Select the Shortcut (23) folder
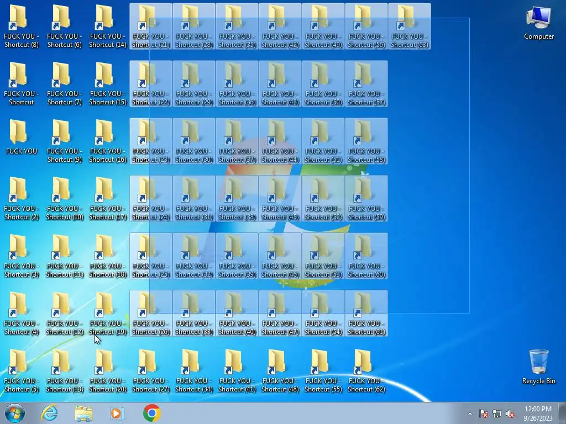 pyautogui.click(x=151, y=141)
